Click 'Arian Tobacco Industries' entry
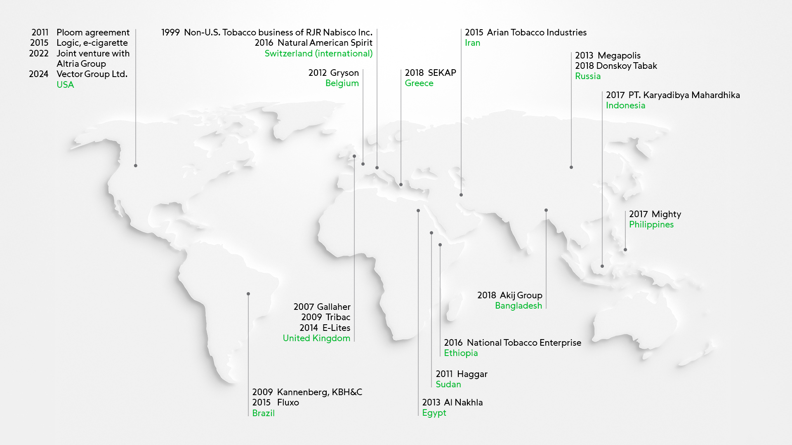Screen dimensions: 792x445 coord(537,33)
